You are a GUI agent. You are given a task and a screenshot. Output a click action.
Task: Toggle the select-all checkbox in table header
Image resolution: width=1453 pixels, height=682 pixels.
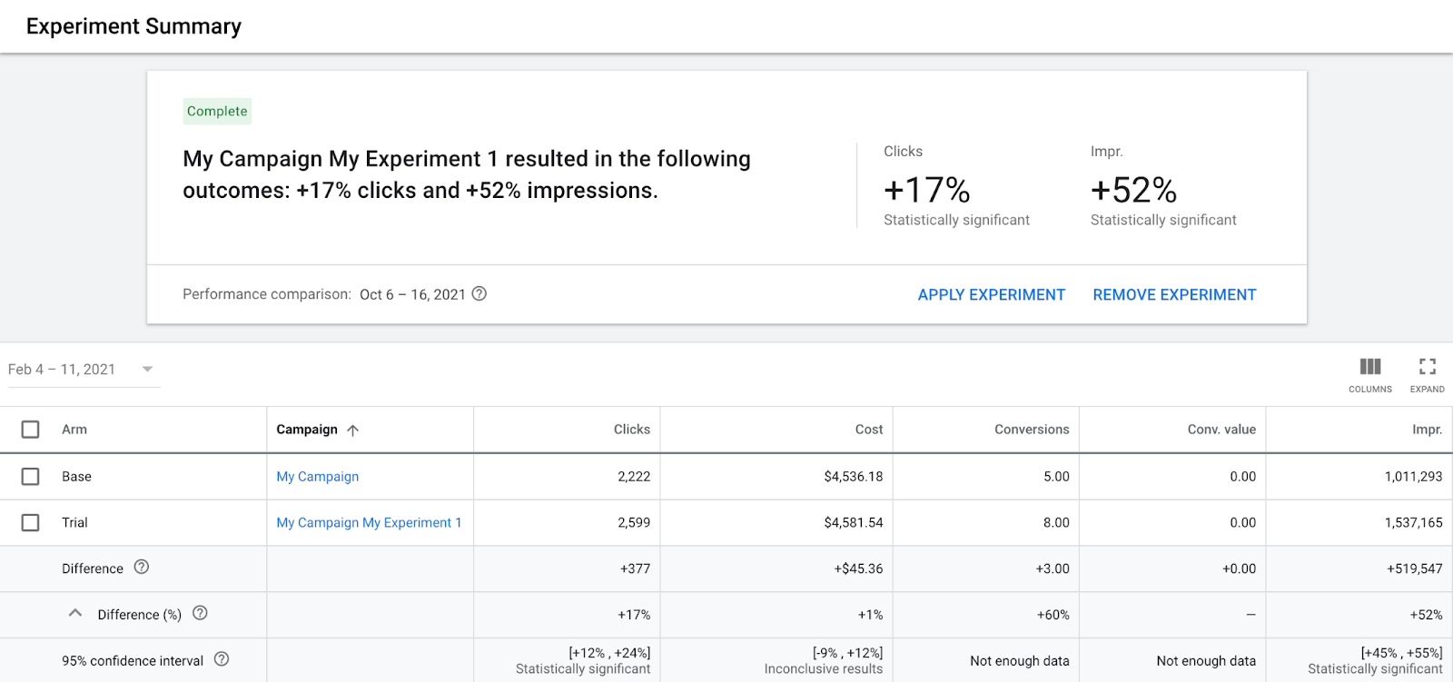pyautogui.click(x=30, y=430)
